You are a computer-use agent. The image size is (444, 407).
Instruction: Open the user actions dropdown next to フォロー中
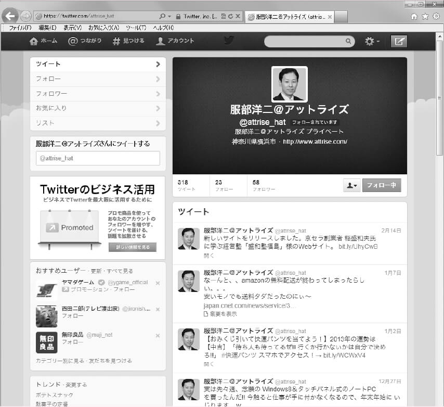[x=351, y=185]
